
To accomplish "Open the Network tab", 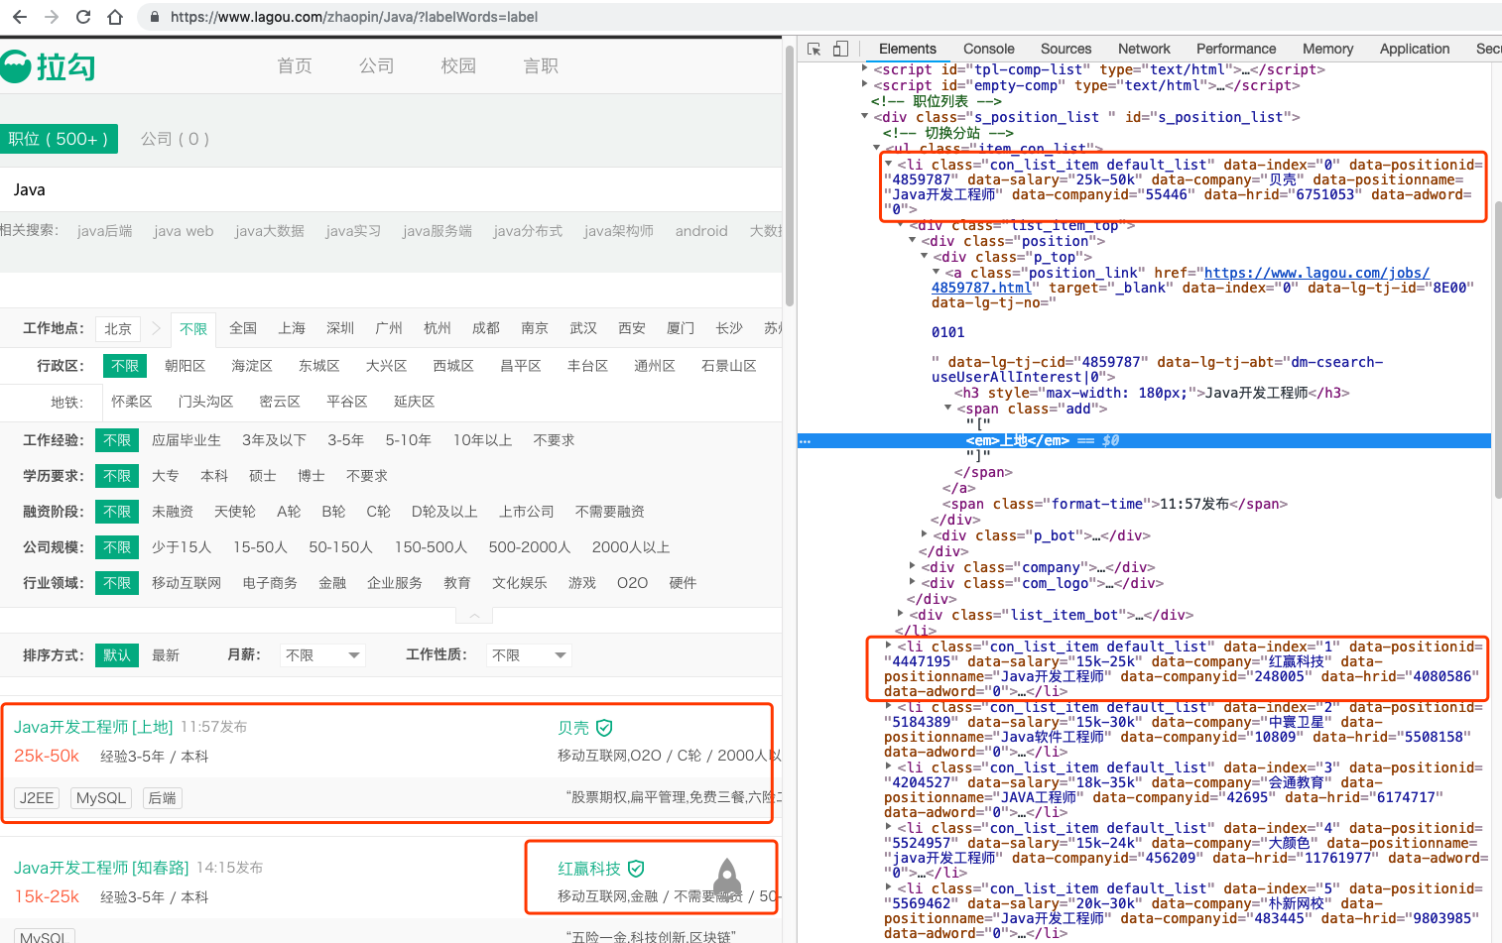I will (1144, 49).
